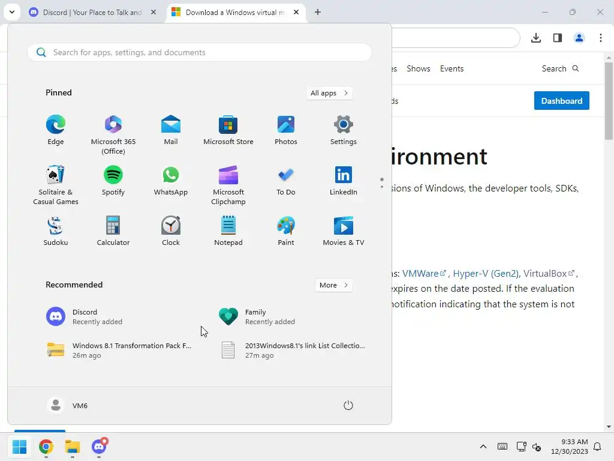
Task: Open Chrome three-dot menu
Action: tap(601, 38)
